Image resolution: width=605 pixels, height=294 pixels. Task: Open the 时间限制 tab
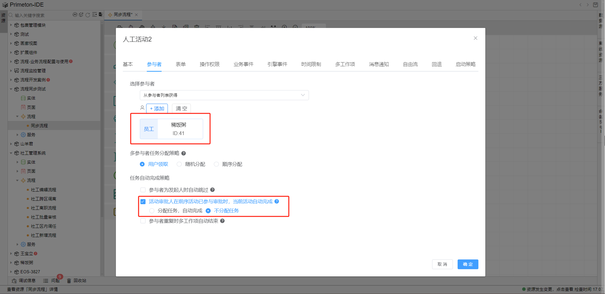tap(311, 64)
